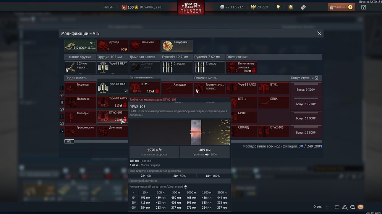The width and height of the screenshot is (382, 214).
Task: Choose Type-83 APDS in the ammo dropdown list
Action: point(113,102)
